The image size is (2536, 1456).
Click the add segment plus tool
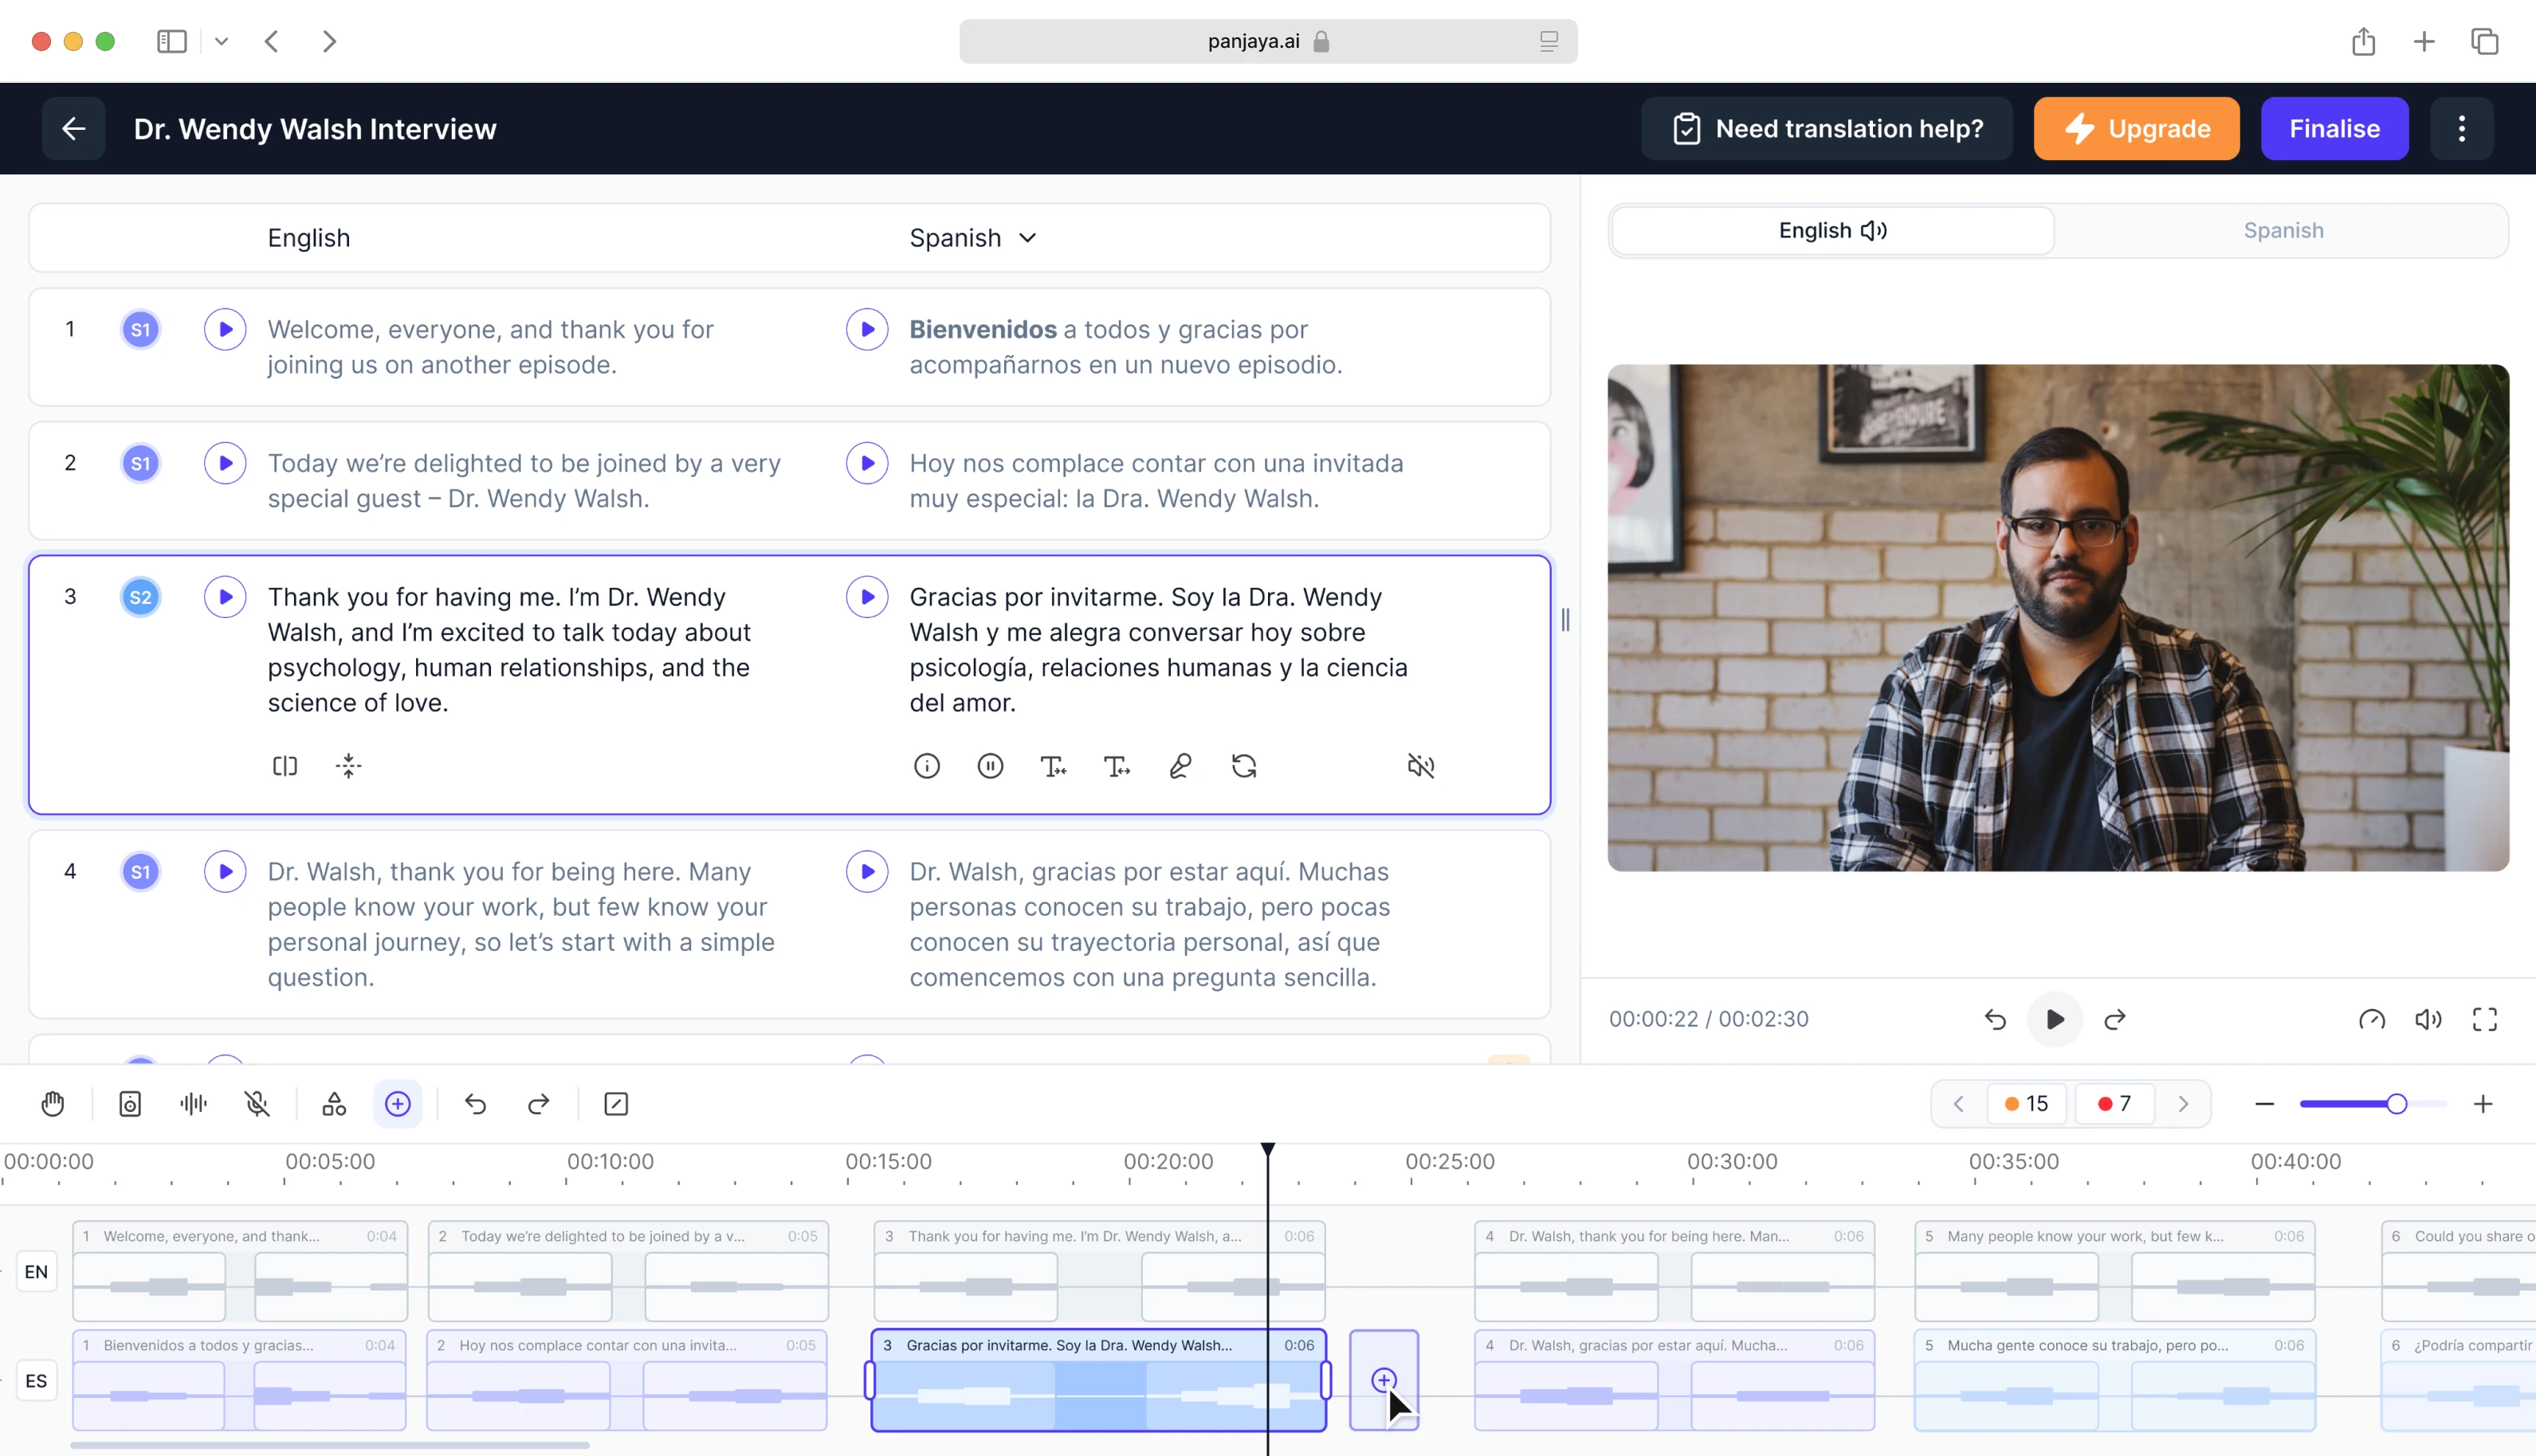[x=397, y=1104]
